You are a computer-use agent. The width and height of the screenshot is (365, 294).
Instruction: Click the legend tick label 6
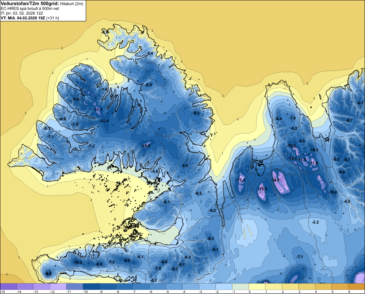(x=349, y=292)
